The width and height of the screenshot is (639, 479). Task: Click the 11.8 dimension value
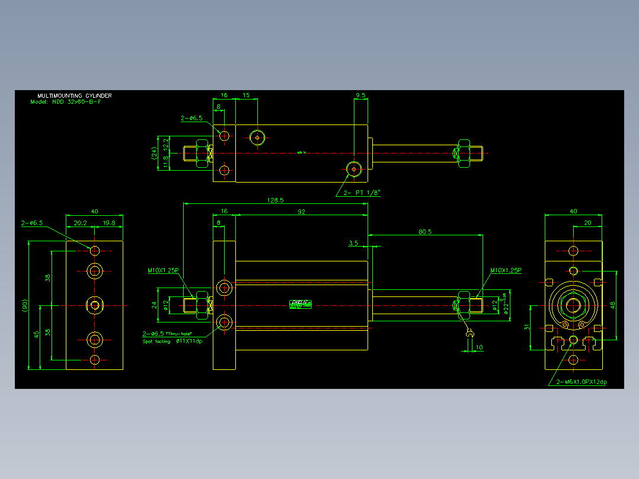[x=165, y=161]
